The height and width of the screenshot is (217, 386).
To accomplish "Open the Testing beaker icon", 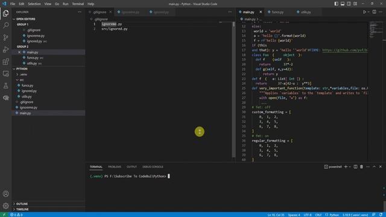I will coord(5,86).
